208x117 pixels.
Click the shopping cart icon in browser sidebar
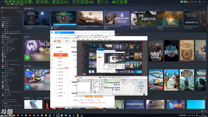[52, 68]
